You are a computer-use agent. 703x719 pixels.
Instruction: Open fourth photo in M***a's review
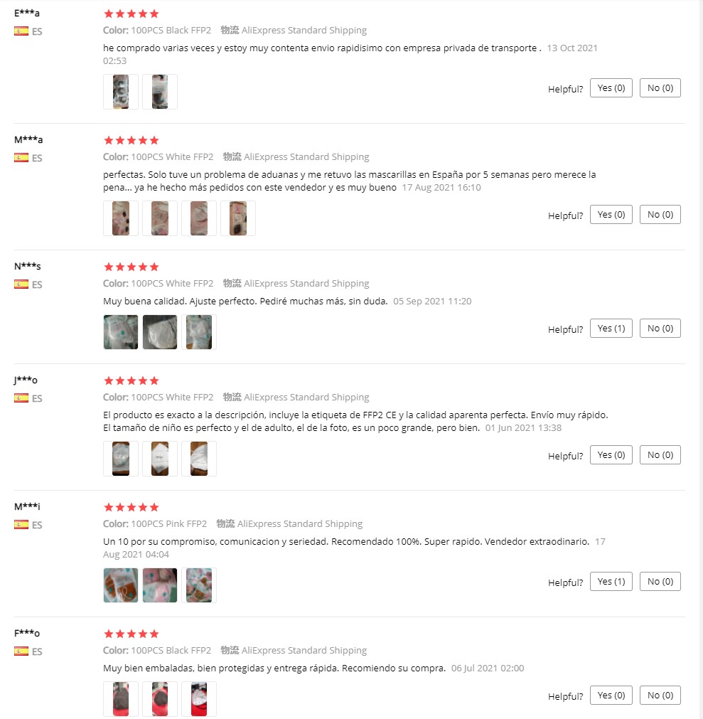[x=238, y=218]
